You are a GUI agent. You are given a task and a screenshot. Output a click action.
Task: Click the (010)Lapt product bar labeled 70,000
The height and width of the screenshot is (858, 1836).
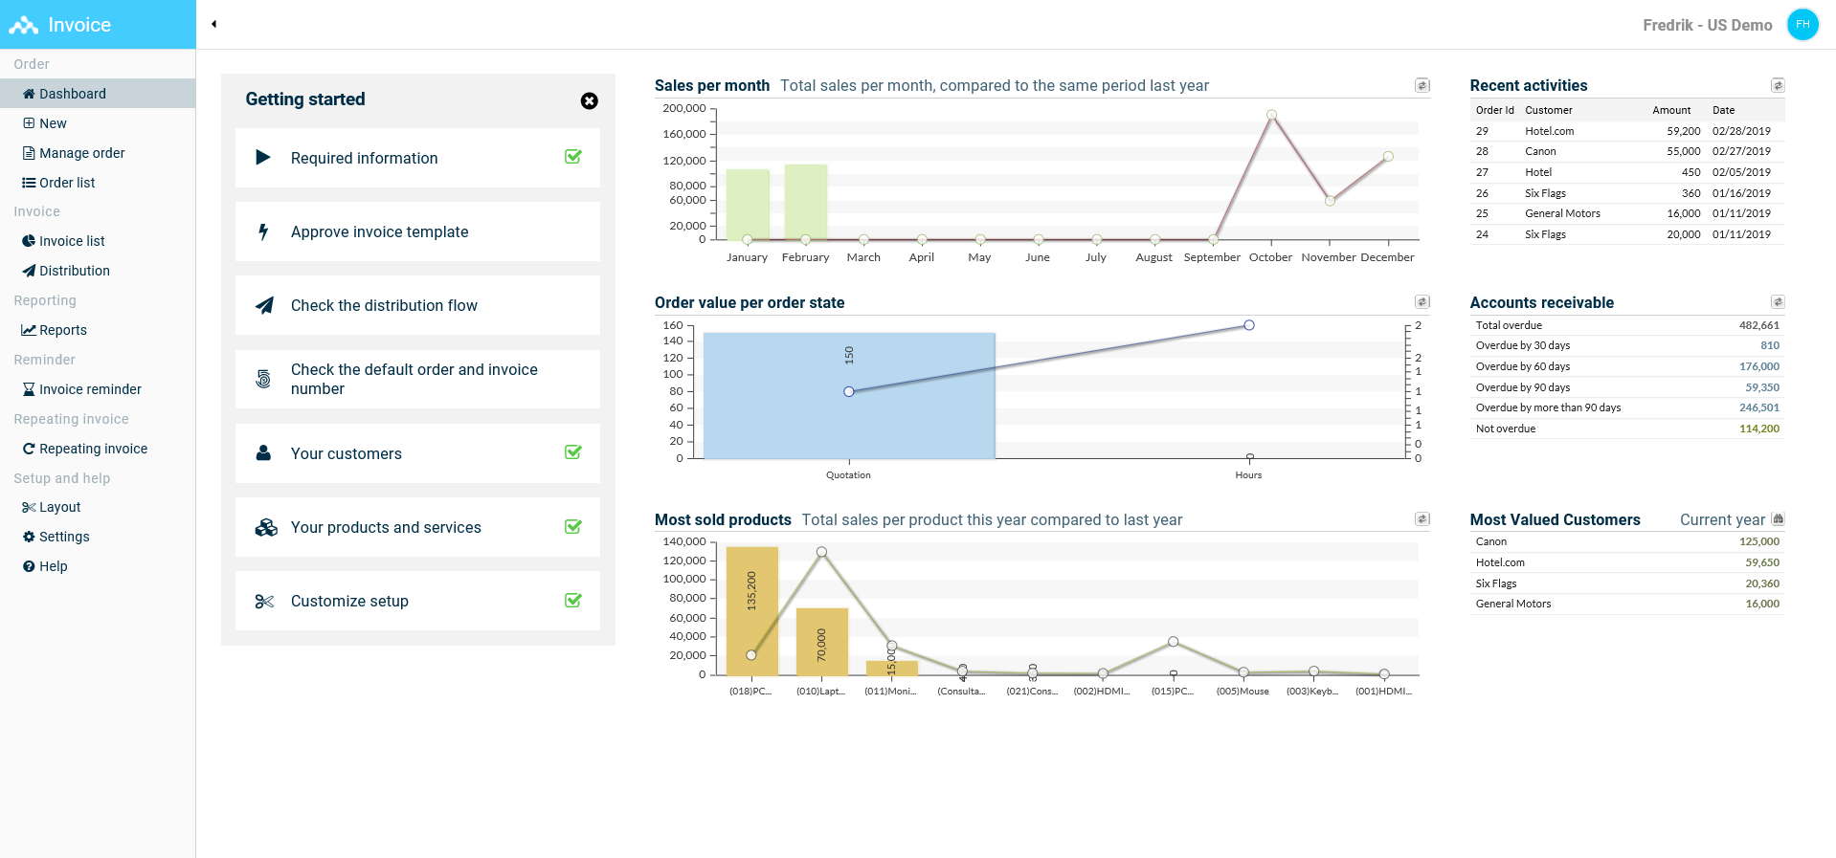pos(821,641)
